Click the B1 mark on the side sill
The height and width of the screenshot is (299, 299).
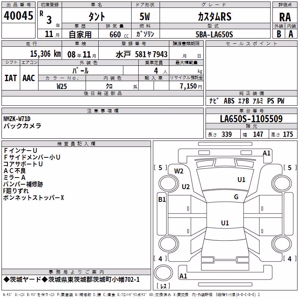162,200
